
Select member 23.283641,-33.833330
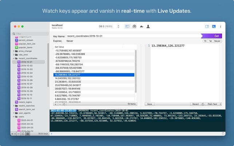(x=94, y=82)
